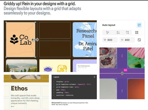Click the W 600 width field
Image resolution: width=148 pixels, height=110 pixels.
coord(110,40)
